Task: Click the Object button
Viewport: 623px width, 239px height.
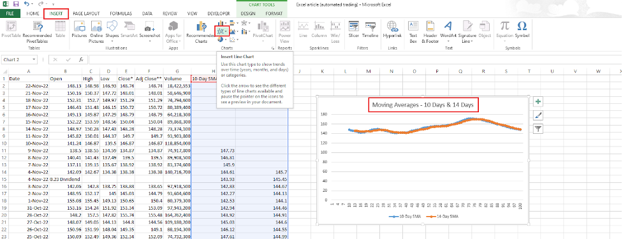Action: point(485,30)
